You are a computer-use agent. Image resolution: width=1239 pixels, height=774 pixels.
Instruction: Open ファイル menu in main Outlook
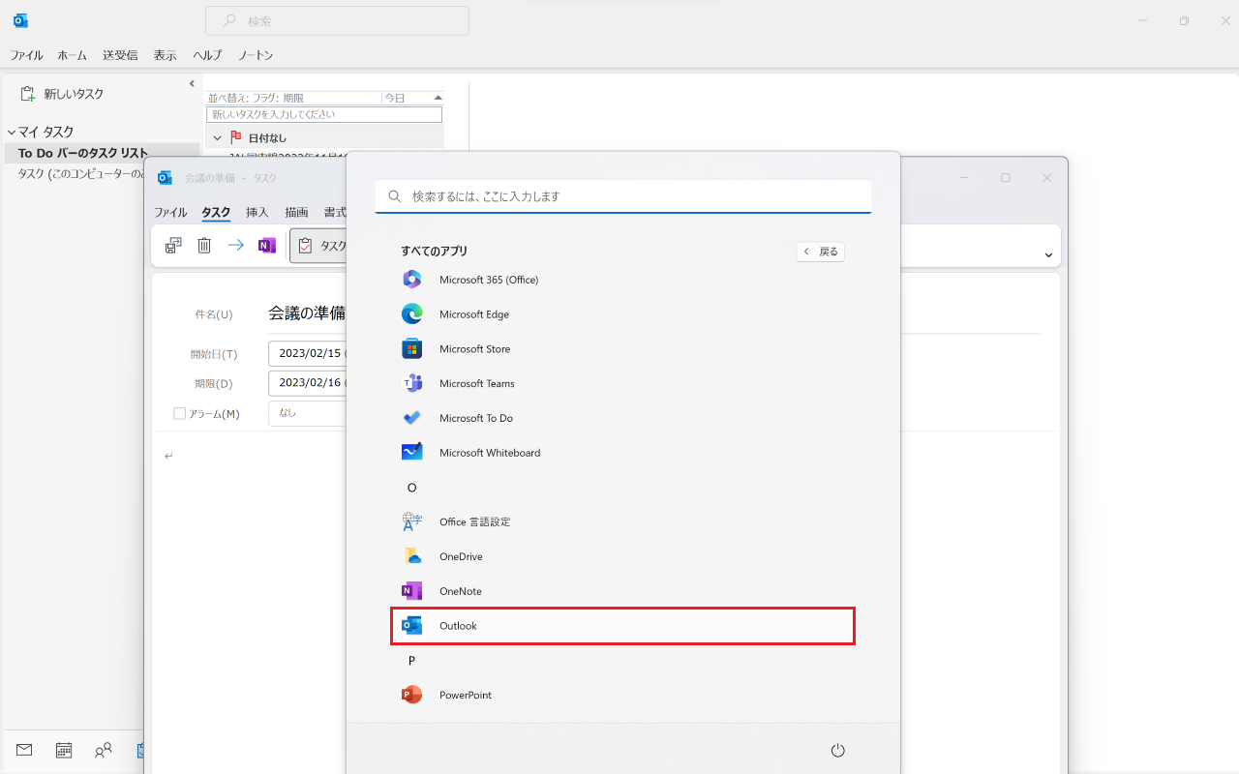[x=27, y=55]
